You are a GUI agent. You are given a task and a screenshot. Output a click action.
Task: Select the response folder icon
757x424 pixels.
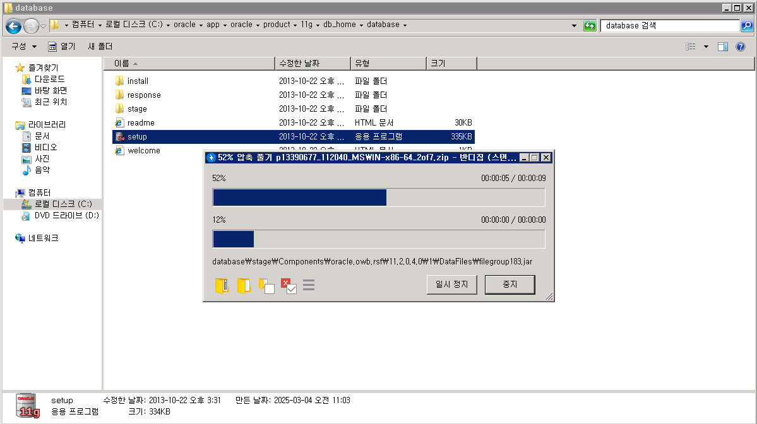[x=119, y=95]
